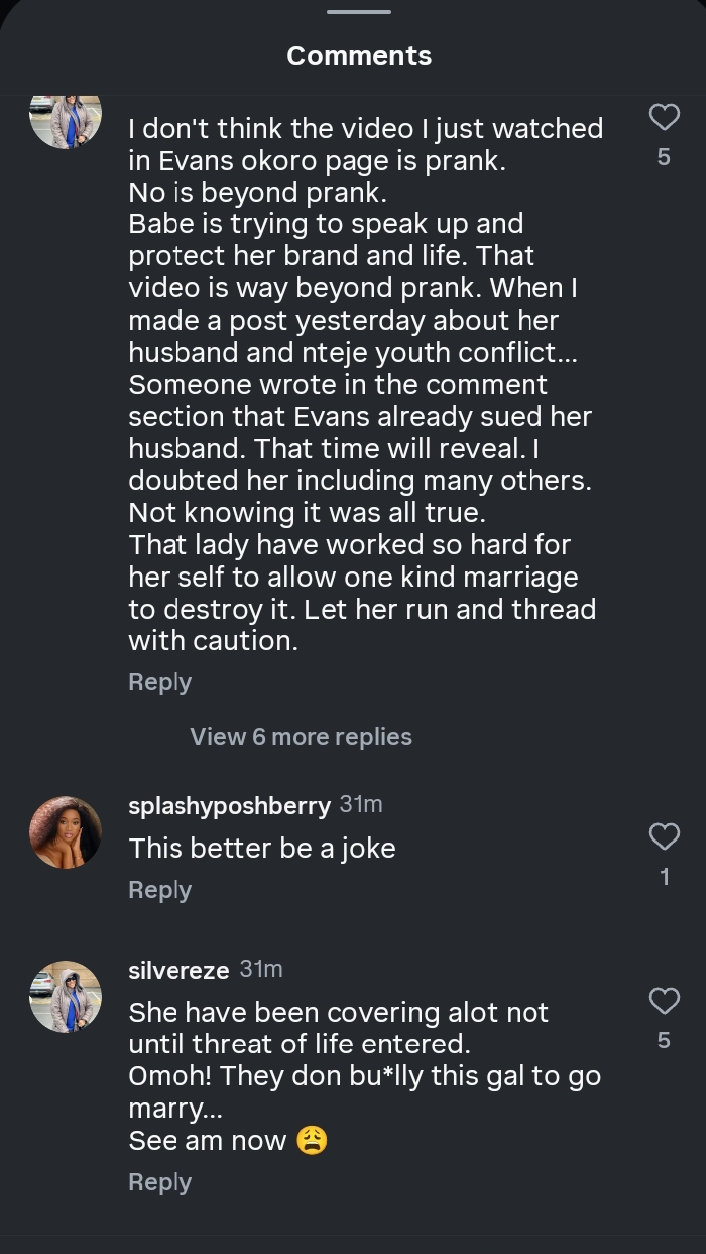Reply to the long Evans okoro comment

point(160,682)
